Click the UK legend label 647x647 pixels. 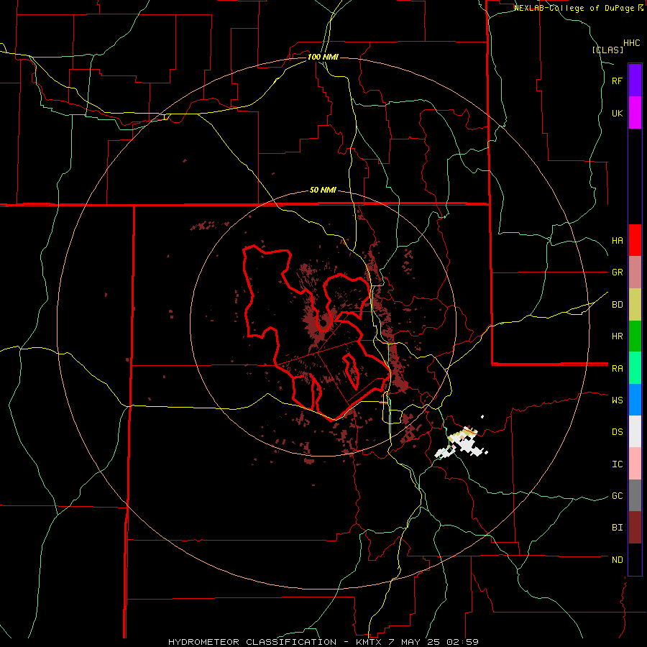(618, 114)
